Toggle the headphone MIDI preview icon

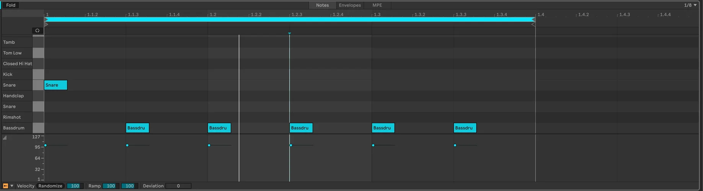[37, 31]
